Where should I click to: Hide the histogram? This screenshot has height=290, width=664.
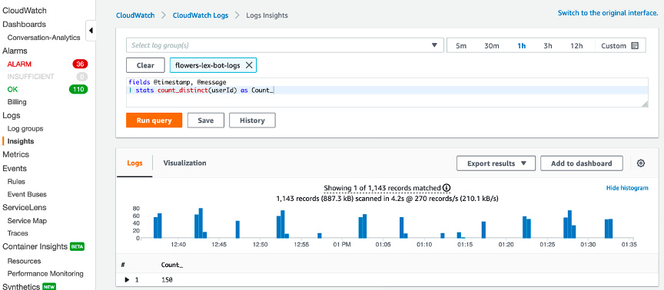tap(627, 188)
